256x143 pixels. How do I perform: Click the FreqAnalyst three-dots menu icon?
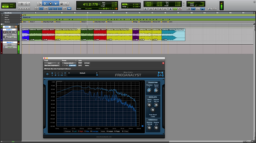tap(62, 75)
